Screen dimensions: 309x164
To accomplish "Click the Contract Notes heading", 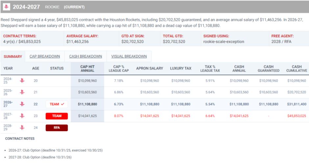I will pos(20,139).
